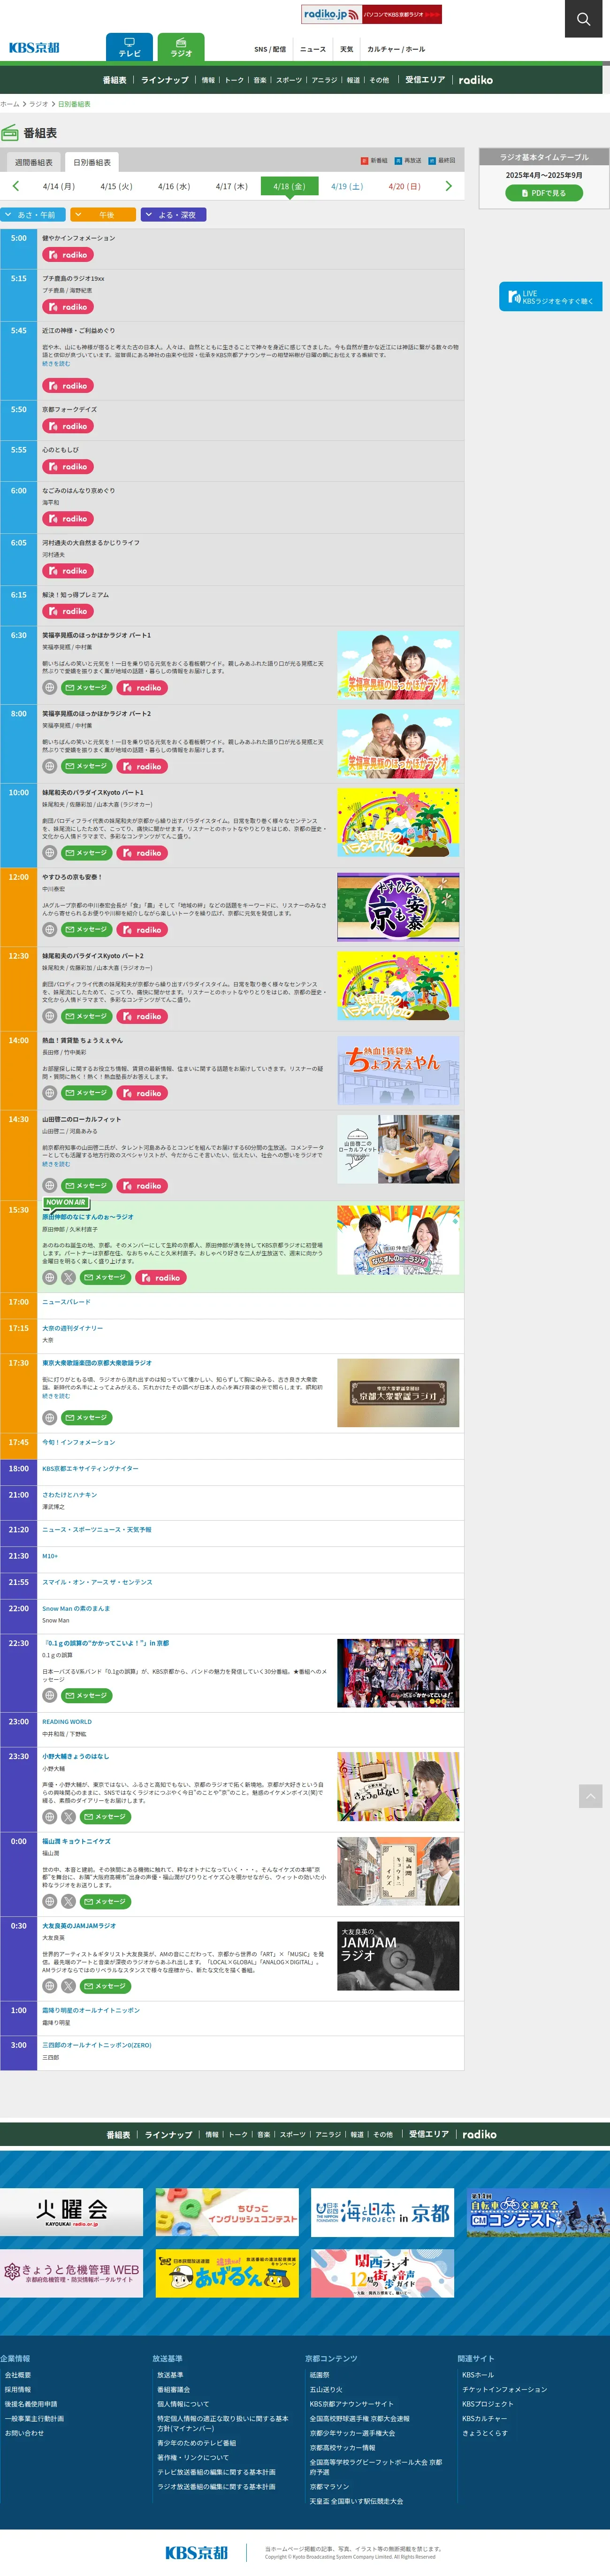
Task: Open KBSホール in the footer links
Action: (x=478, y=2375)
